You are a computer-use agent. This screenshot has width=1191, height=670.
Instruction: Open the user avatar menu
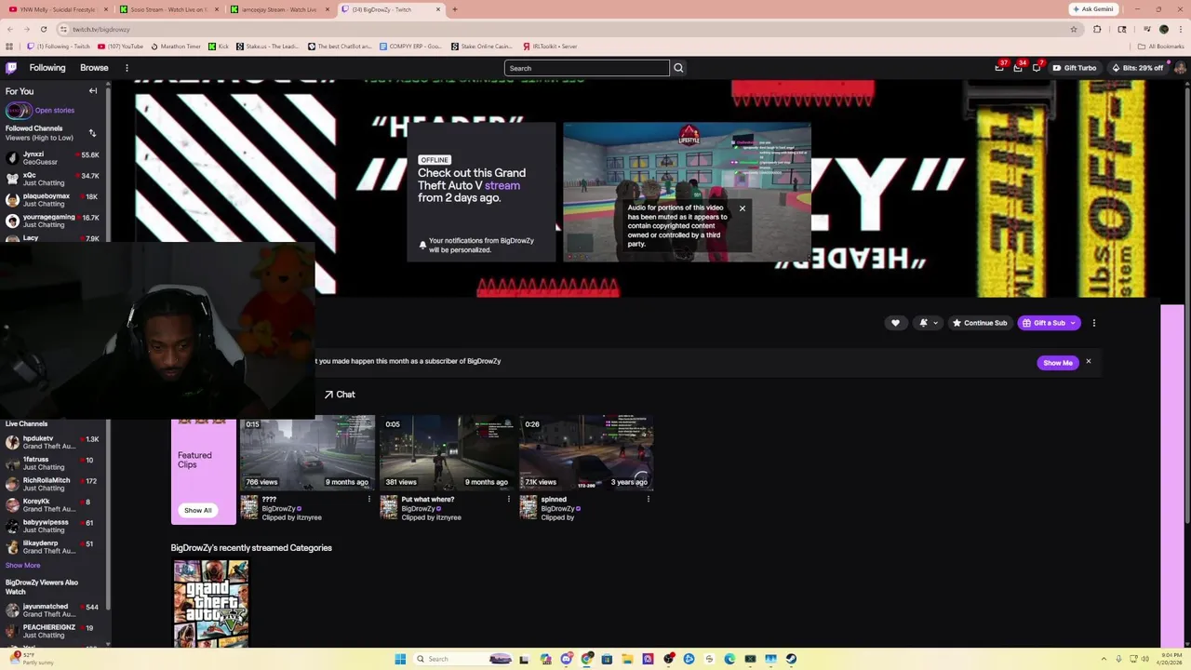(1180, 68)
